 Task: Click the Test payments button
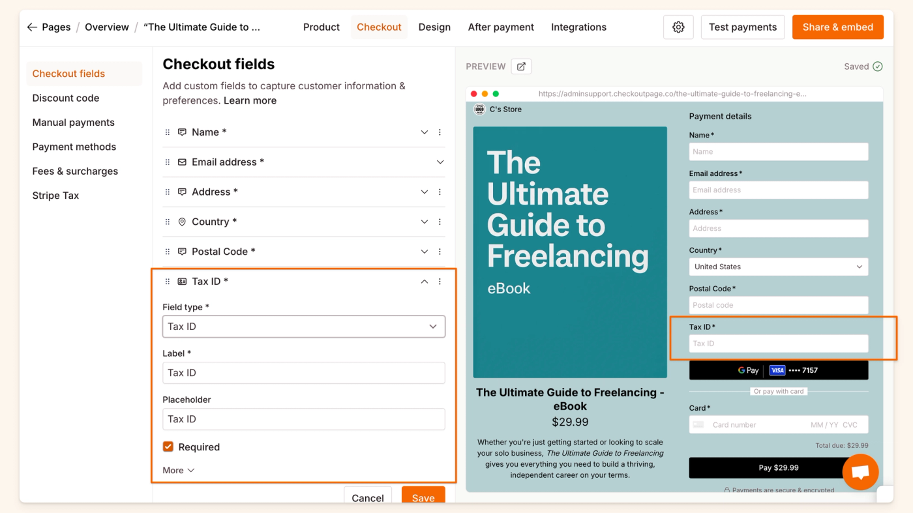743,27
